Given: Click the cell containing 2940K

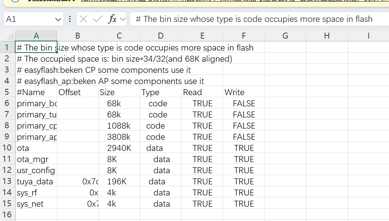Looking at the screenshot, I should coord(119,148).
